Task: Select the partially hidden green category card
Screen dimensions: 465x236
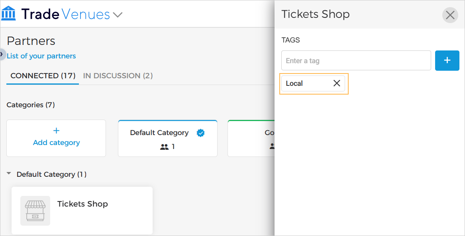Action: [251, 138]
